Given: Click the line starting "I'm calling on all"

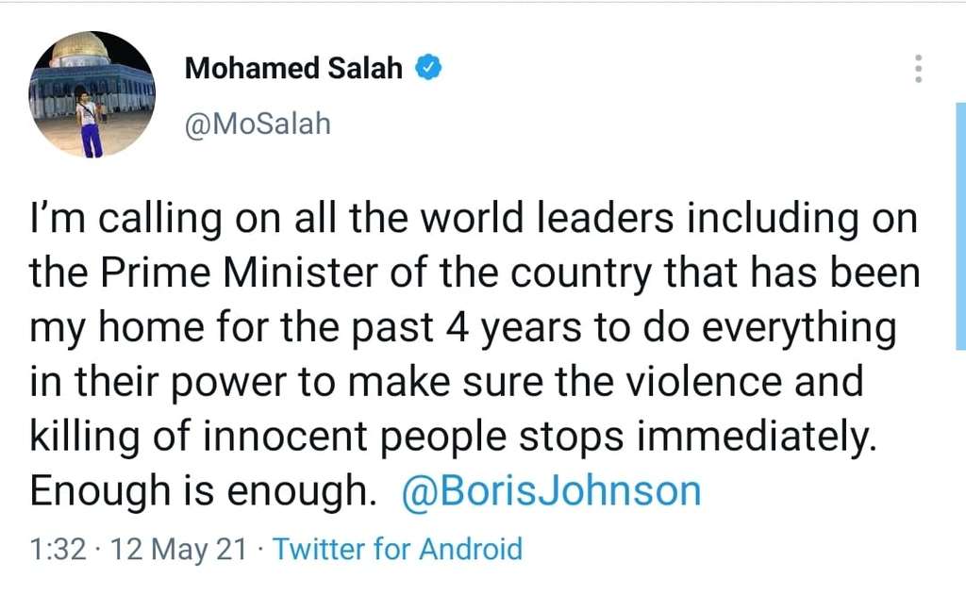Looking at the screenshot, I should 473,220.
